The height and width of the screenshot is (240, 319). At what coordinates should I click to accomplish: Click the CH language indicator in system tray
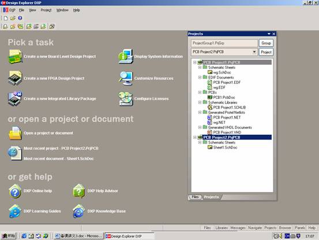[x=287, y=236]
